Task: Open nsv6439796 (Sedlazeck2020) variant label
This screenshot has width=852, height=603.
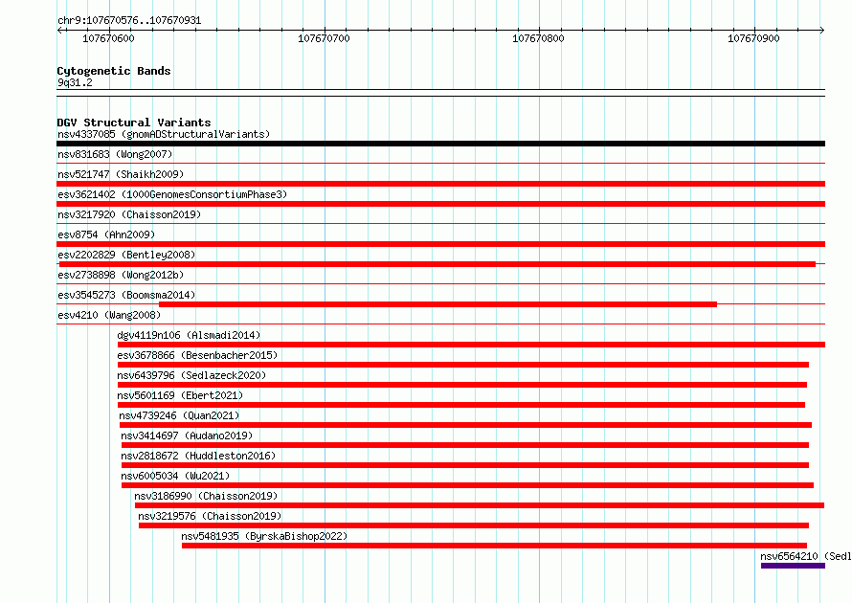Action: click(x=191, y=375)
